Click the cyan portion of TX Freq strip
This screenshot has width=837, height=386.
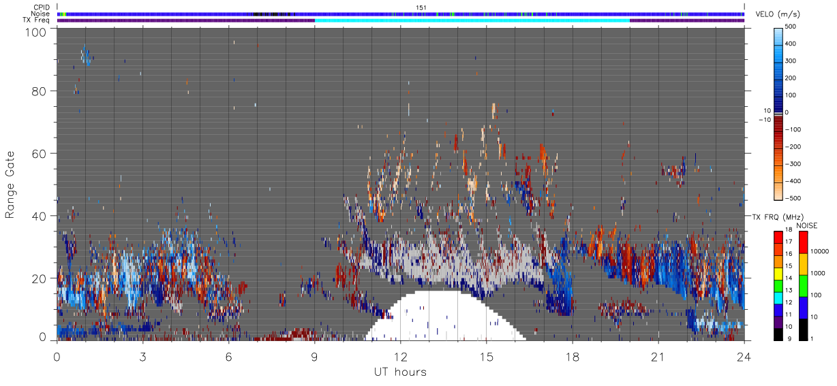[472, 20]
